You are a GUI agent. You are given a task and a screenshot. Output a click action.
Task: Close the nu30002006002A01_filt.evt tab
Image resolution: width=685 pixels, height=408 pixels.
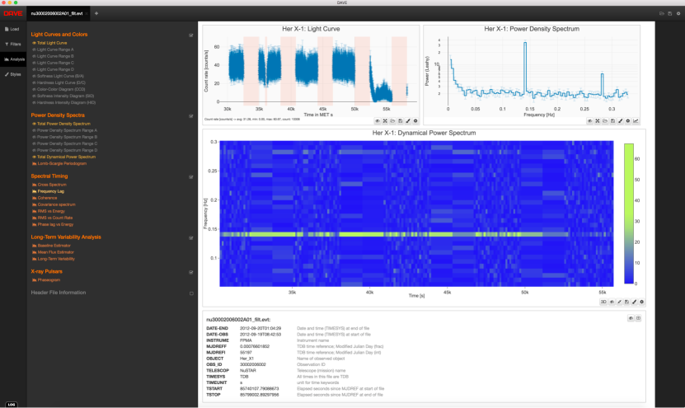[87, 13]
